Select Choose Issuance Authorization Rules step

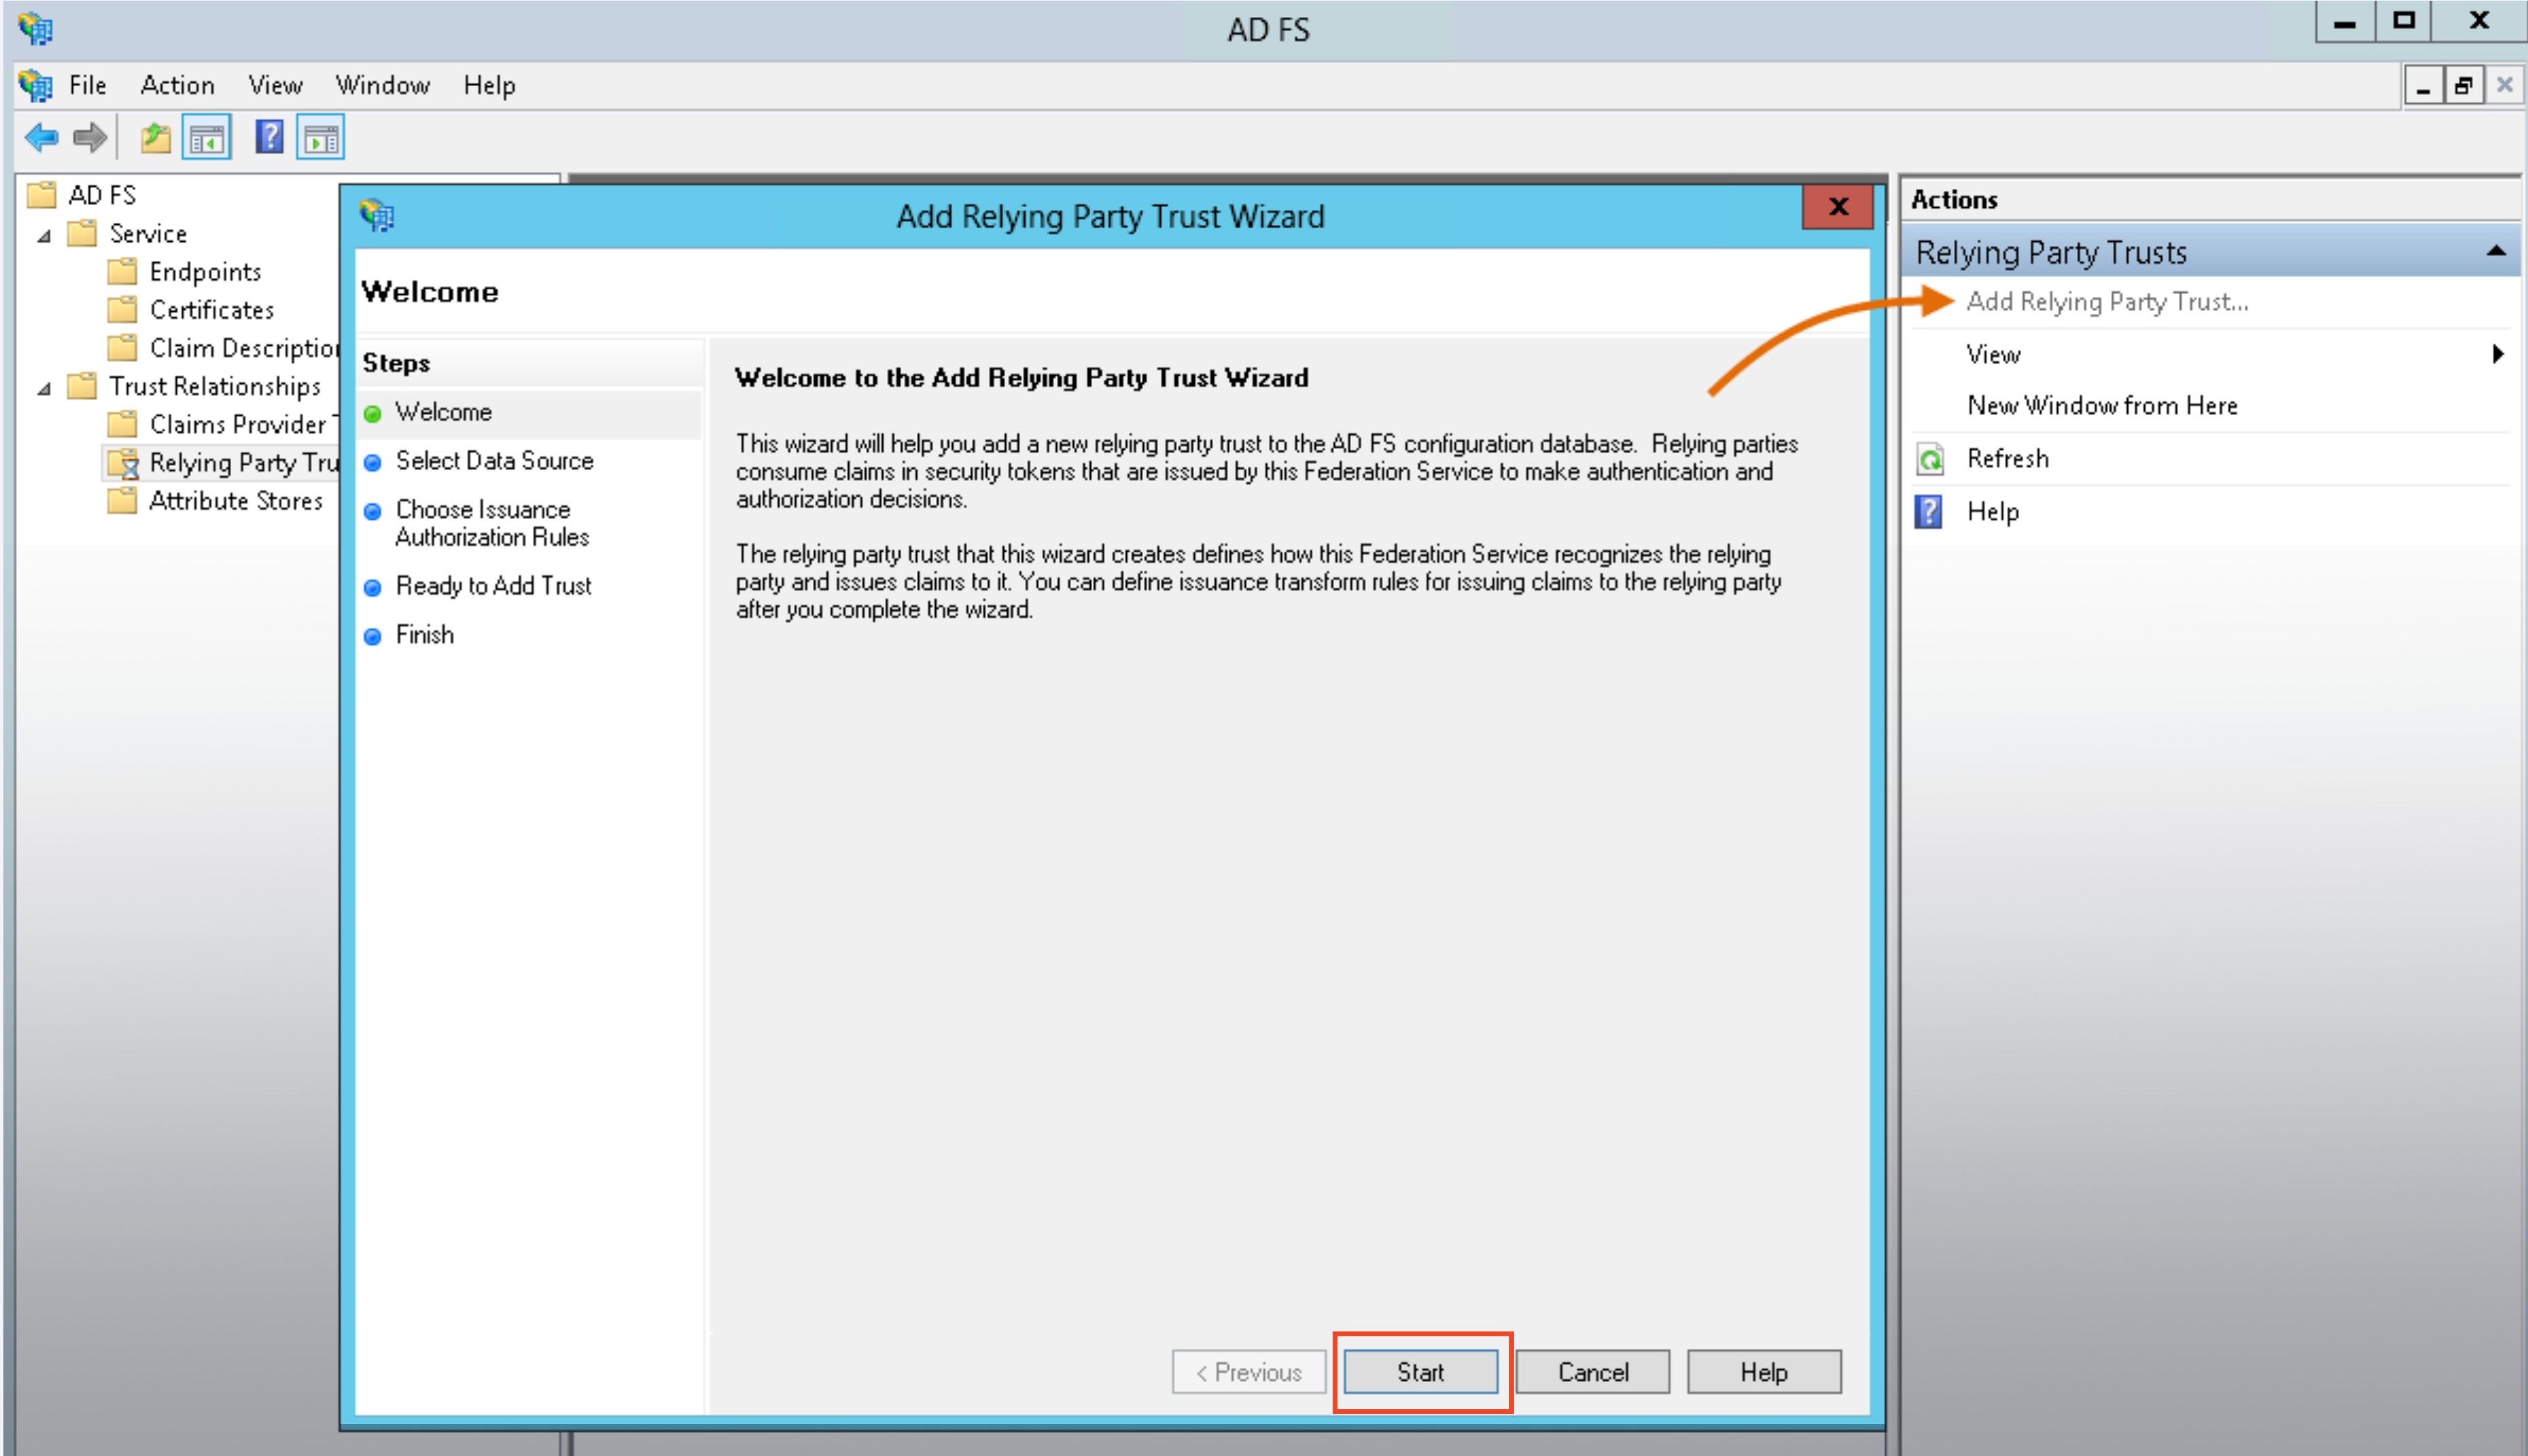(492, 523)
